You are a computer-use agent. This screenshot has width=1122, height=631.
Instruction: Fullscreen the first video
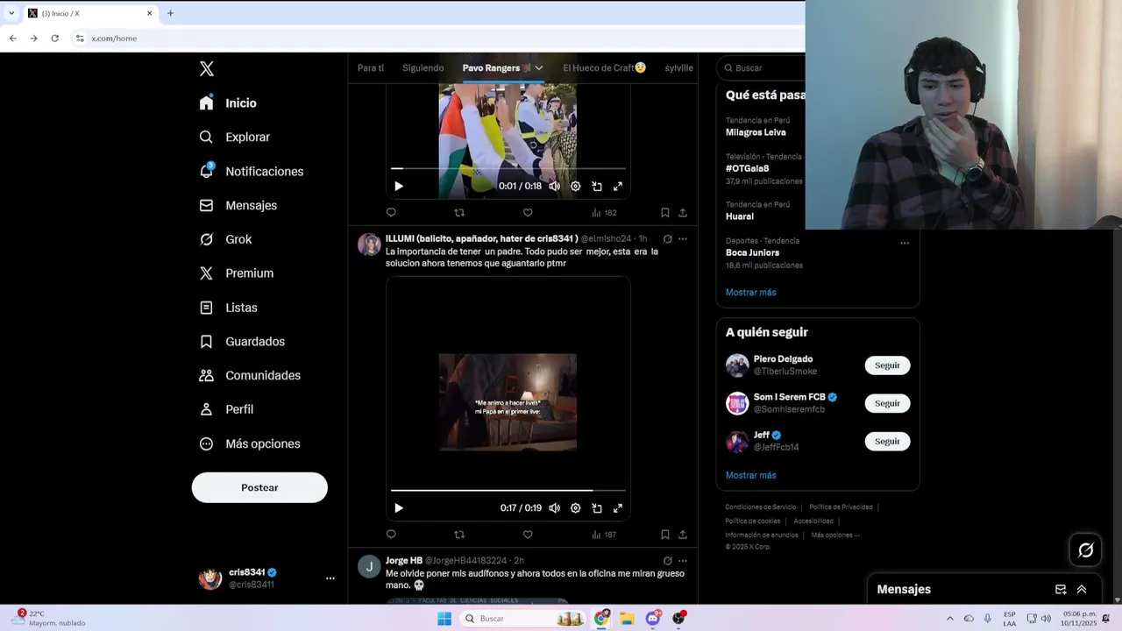coord(618,186)
